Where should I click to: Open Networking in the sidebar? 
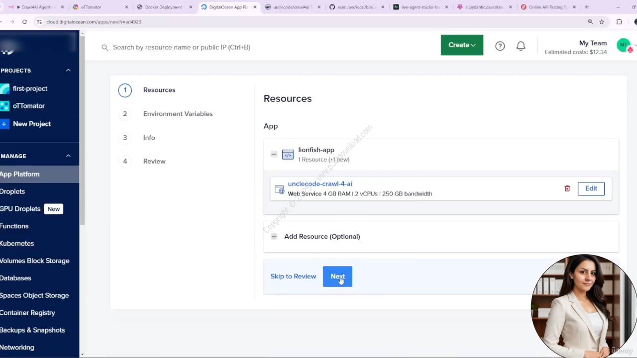pos(17,348)
